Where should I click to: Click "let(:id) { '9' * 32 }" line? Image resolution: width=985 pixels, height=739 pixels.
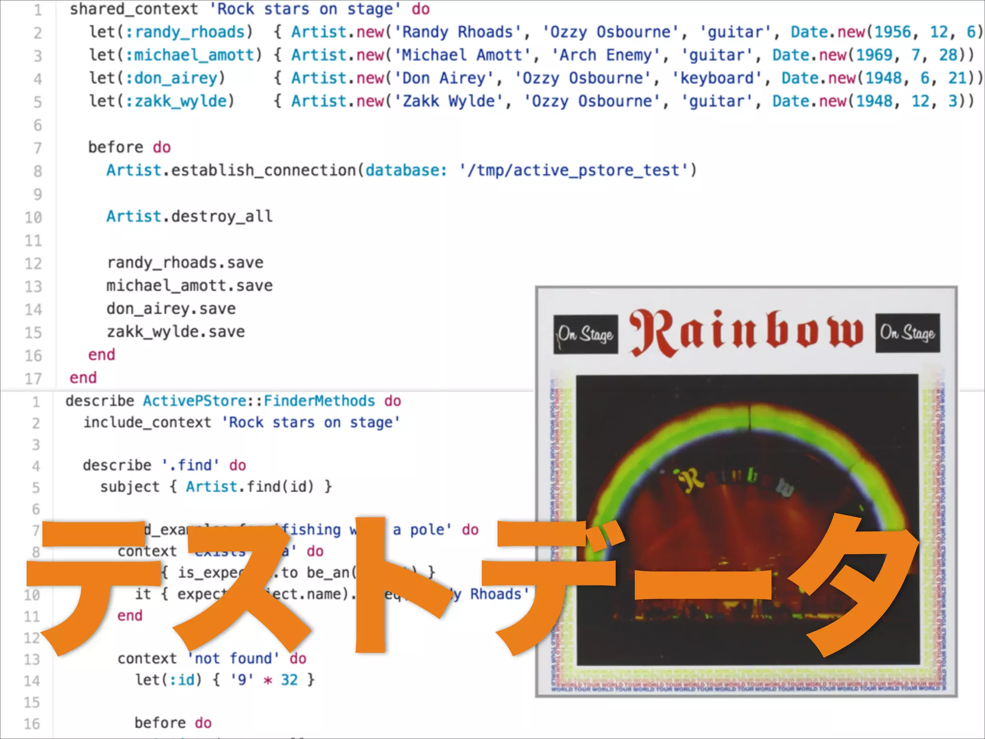coord(225,680)
